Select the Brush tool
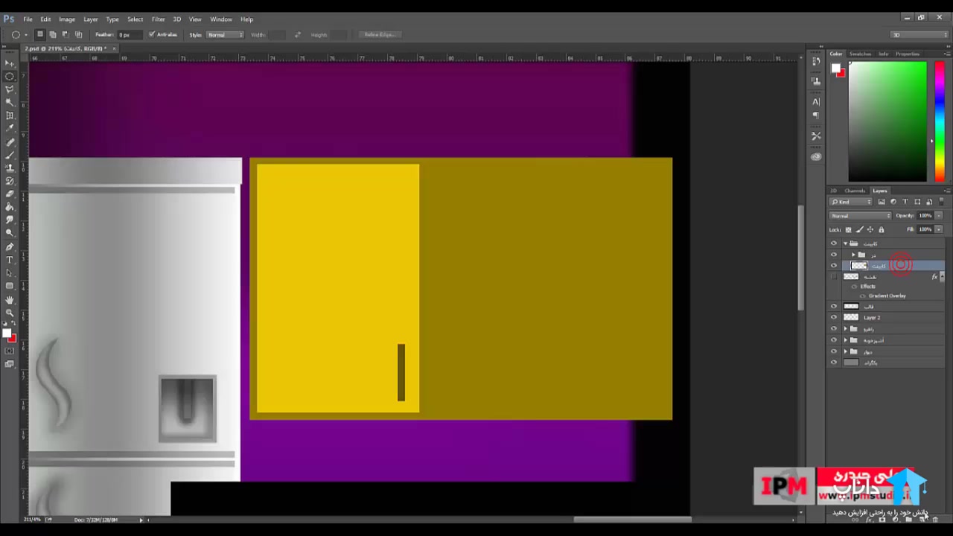The height and width of the screenshot is (536, 953). [x=10, y=155]
